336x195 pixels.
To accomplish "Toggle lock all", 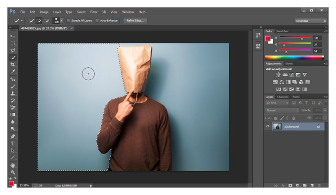I will (x=294, y=118).
